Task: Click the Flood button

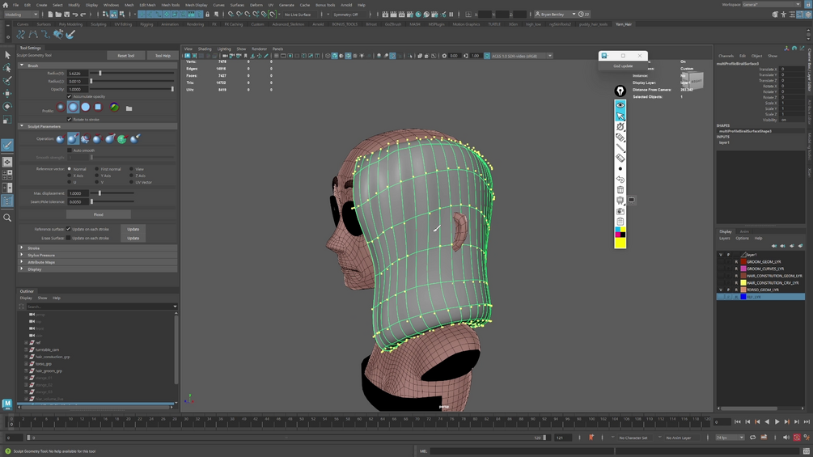Action: [x=99, y=214]
